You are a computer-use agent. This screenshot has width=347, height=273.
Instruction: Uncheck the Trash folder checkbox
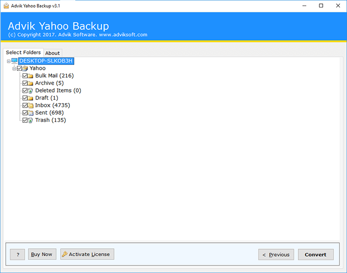tap(25, 120)
